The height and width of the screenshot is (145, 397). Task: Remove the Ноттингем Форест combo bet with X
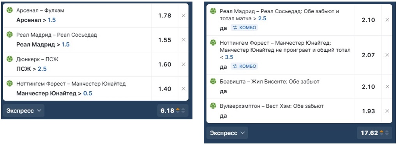tap(387, 55)
